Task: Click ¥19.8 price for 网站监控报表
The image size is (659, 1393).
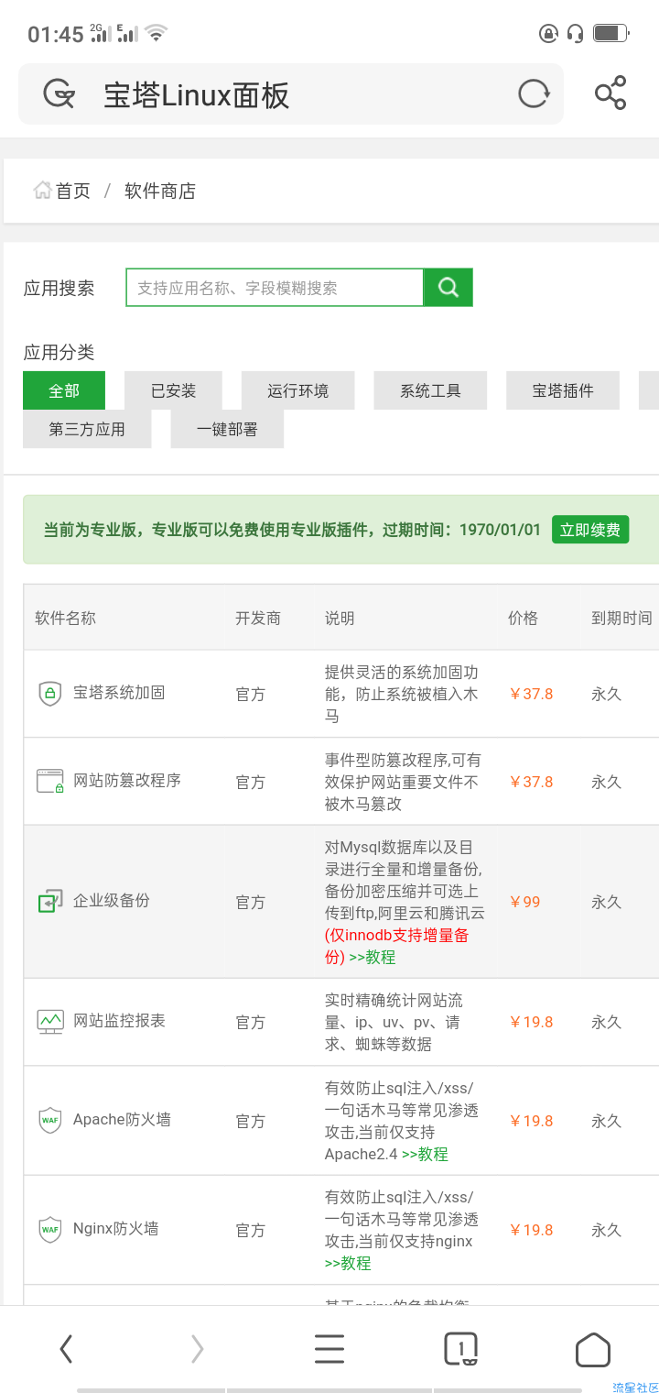Action: [532, 1022]
